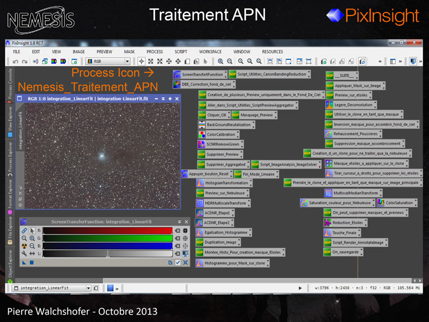This screenshot has height=322, width=429.
Task: Click the MultiscalMedianTransform process icon
Action: (353, 193)
